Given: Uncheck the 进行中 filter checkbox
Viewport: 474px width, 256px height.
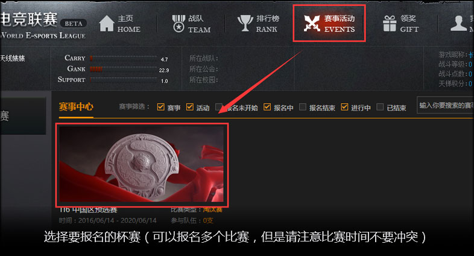Looking at the screenshot, I should [344, 107].
